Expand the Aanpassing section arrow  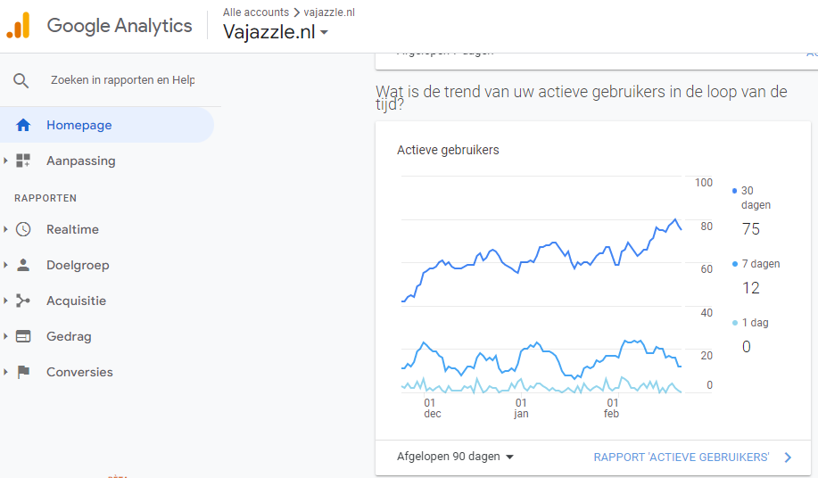click(5, 161)
